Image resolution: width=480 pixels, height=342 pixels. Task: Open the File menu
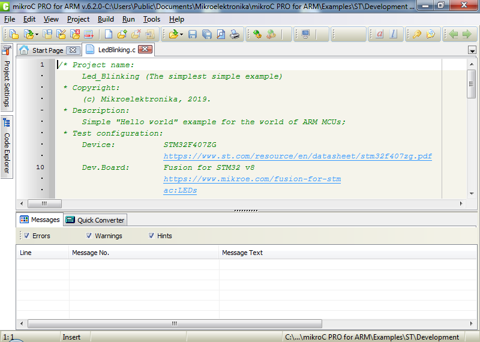tap(10, 19)
